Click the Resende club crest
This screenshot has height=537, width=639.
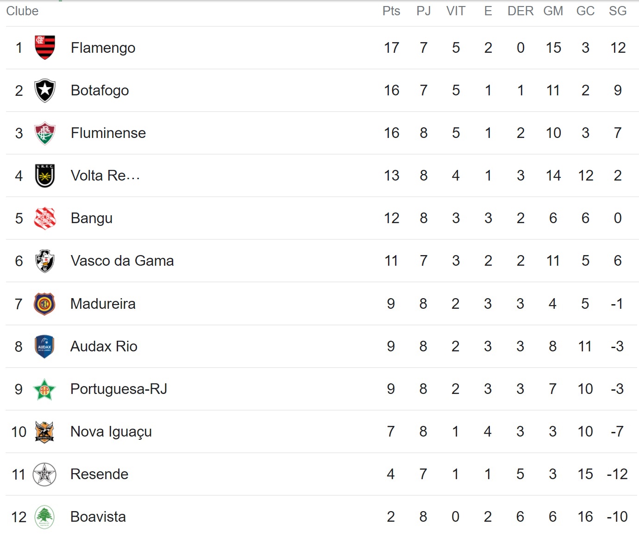tap(44, 474)
